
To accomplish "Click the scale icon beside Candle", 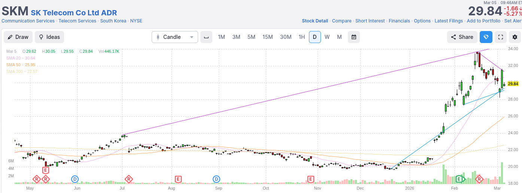I will tap(206, 37).
